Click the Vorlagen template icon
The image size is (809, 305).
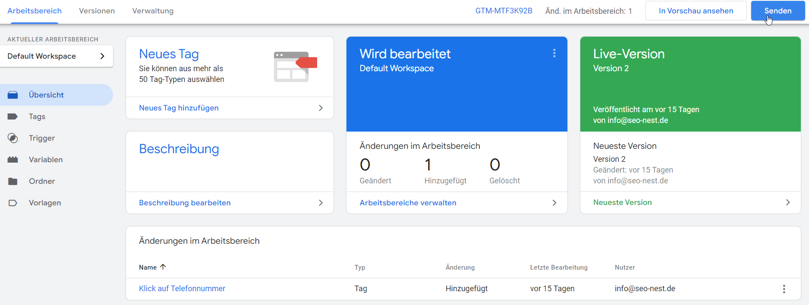pos(13,203)
